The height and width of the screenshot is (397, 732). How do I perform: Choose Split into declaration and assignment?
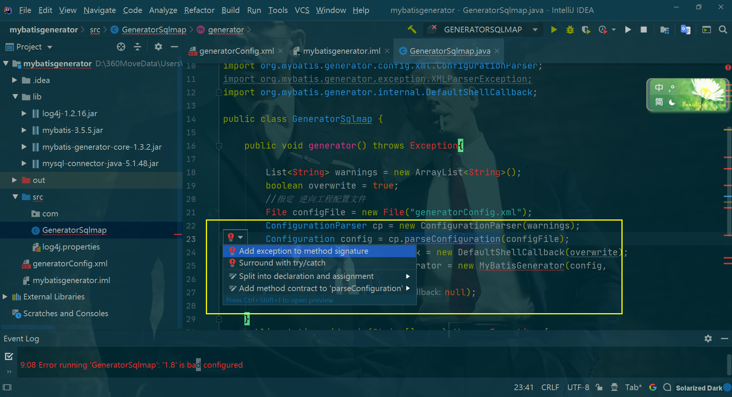(x=319, y=276)
